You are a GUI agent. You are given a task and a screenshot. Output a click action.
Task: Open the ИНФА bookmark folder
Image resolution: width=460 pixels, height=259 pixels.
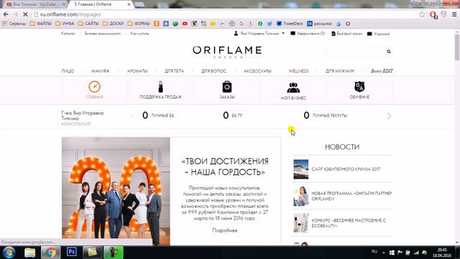tap(65, 24)
